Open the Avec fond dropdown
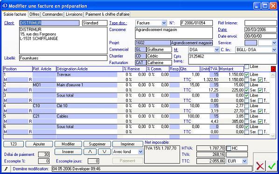This screenshot has height=174, width=279. pos(140,152)
